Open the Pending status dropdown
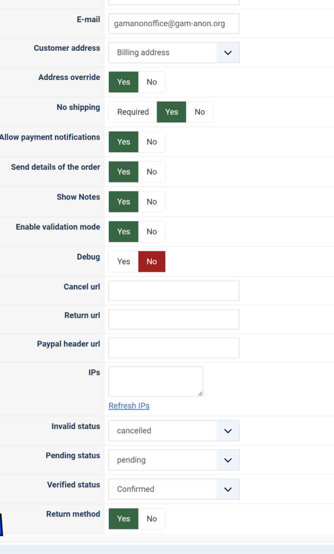 tap(174, 460)
